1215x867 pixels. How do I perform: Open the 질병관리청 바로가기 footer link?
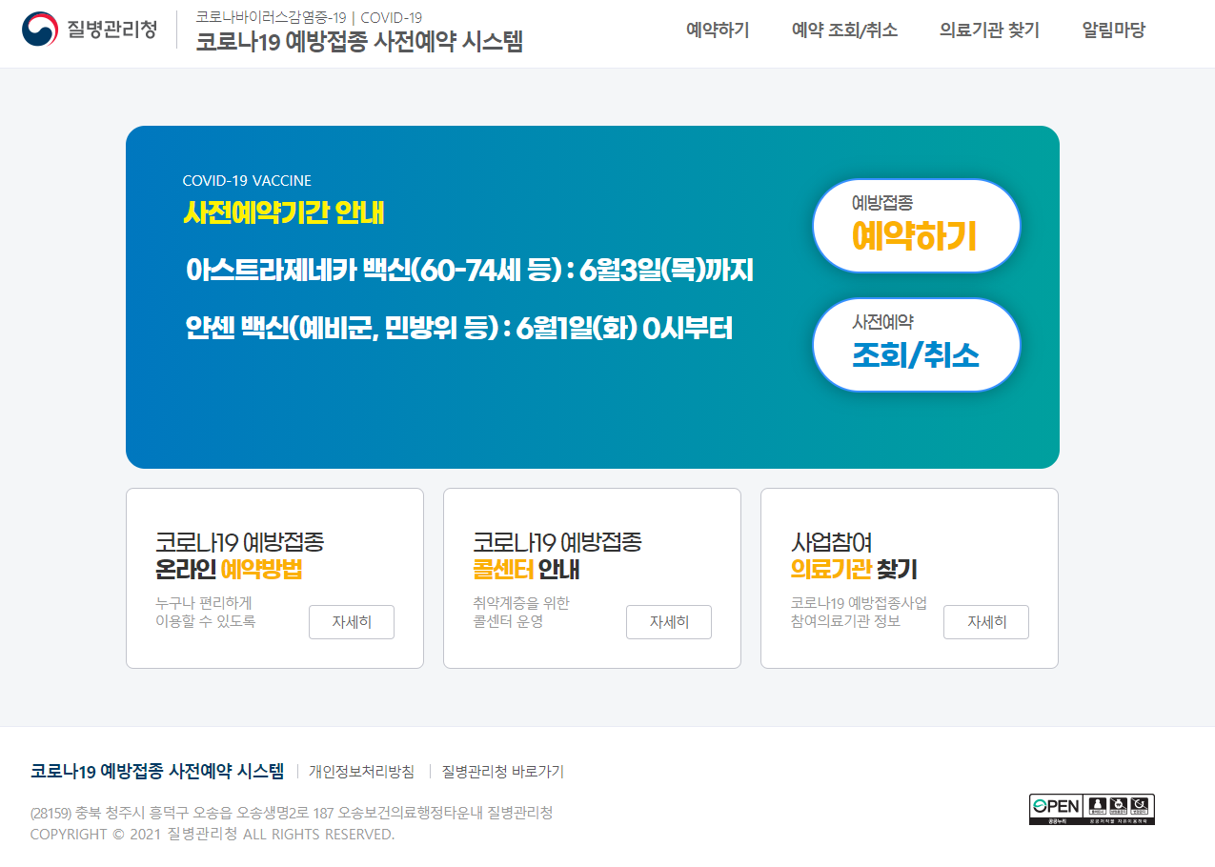pyautogui.click(x=502, y=772)
